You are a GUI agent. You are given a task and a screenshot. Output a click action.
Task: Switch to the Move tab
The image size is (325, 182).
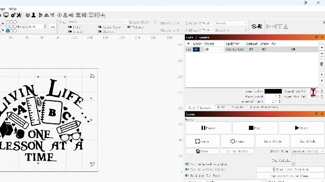[221, 107]
